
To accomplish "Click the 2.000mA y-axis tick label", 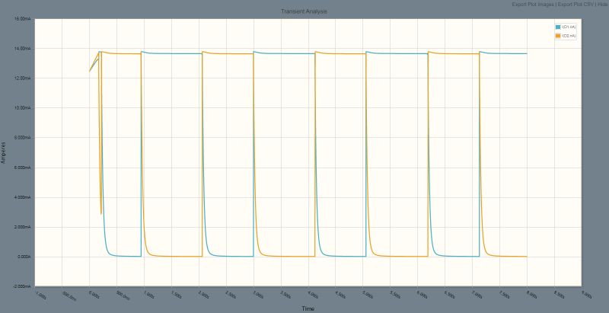I will tap(24, 227).
